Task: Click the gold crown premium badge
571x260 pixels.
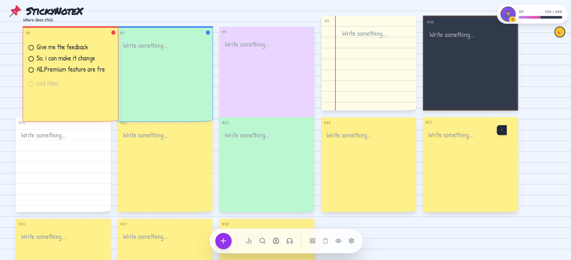Action: point(560,32)
